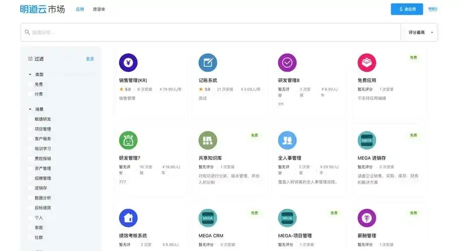The height and width of the screenshot is (251, 459).
Task: Click the 免费 badge on MEGA-项目管理 card
Action: coord(334,213)
